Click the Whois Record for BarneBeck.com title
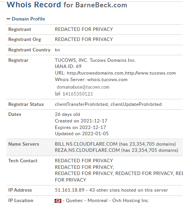 (67, 5)
